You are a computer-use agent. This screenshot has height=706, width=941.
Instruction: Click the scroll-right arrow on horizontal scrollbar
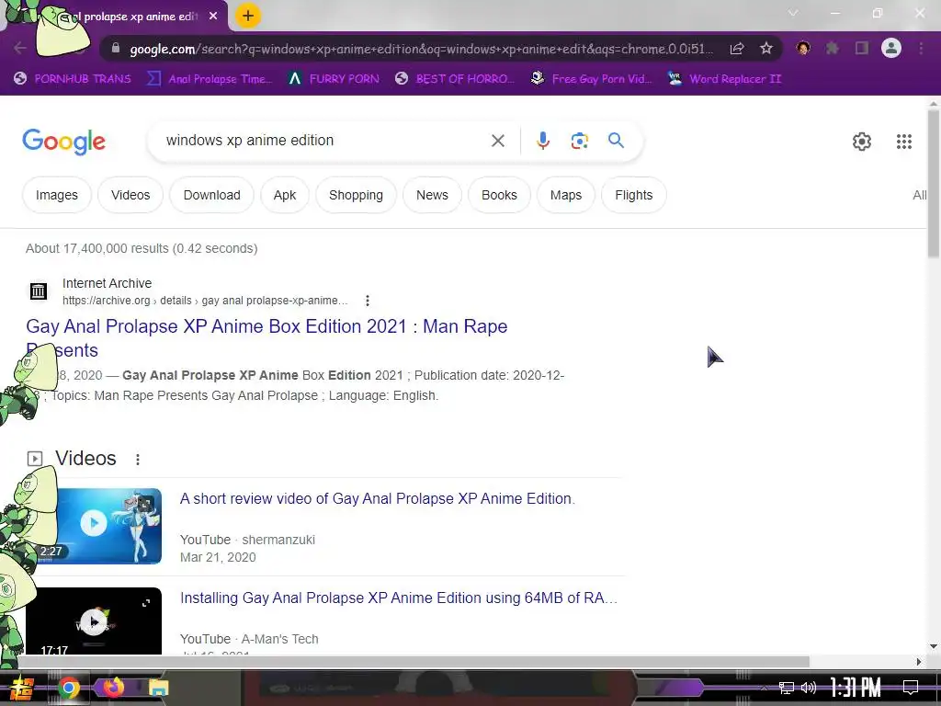[x=919, y=662]
